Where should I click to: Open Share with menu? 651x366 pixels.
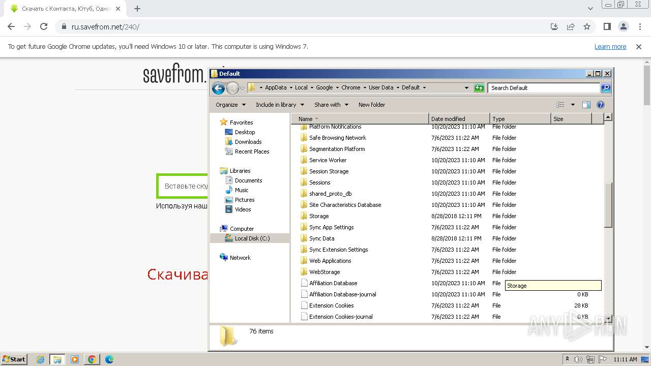[331, 105]
